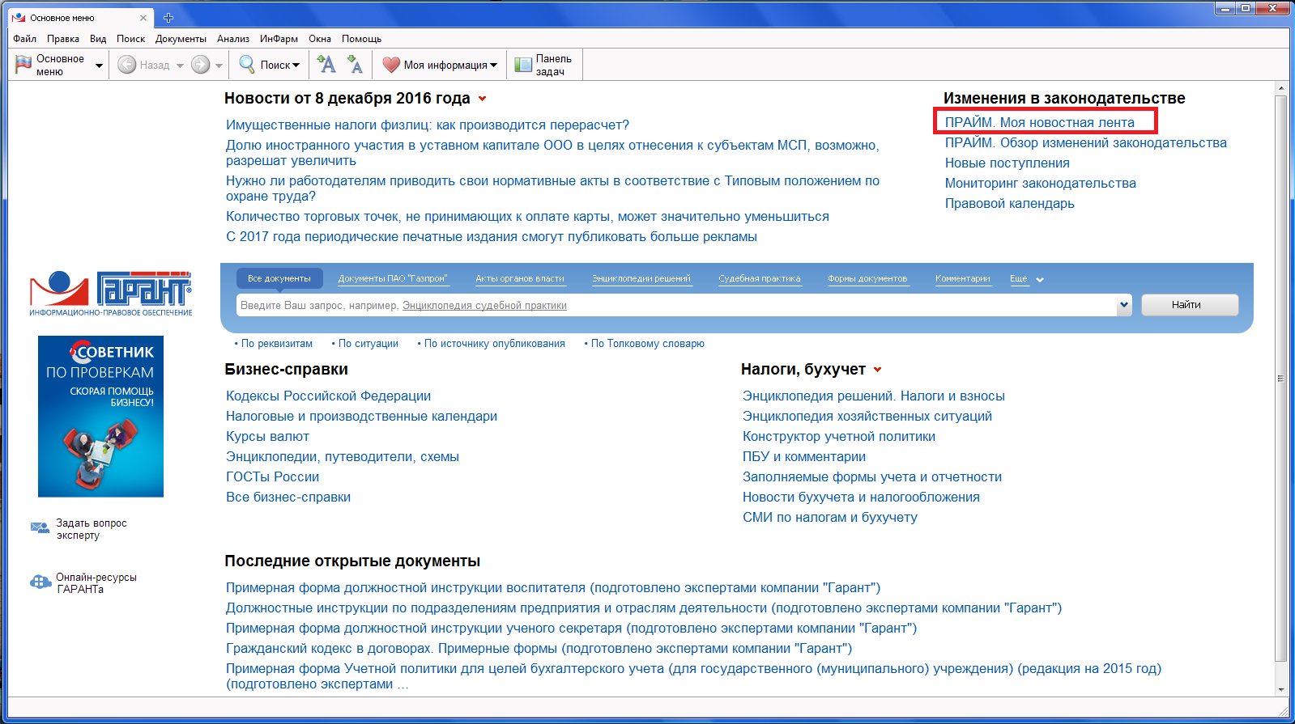Click the Основное меню flag icon
Viewport: 1295px width, 724px height.
23,65
